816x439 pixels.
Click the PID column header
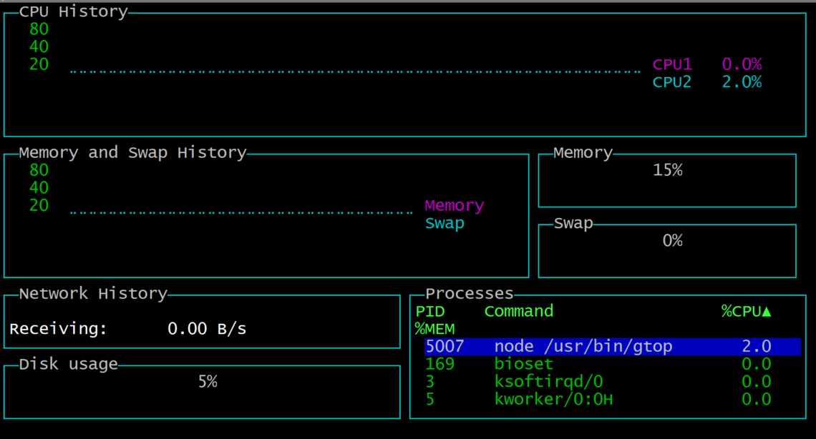tap(430, 311)
